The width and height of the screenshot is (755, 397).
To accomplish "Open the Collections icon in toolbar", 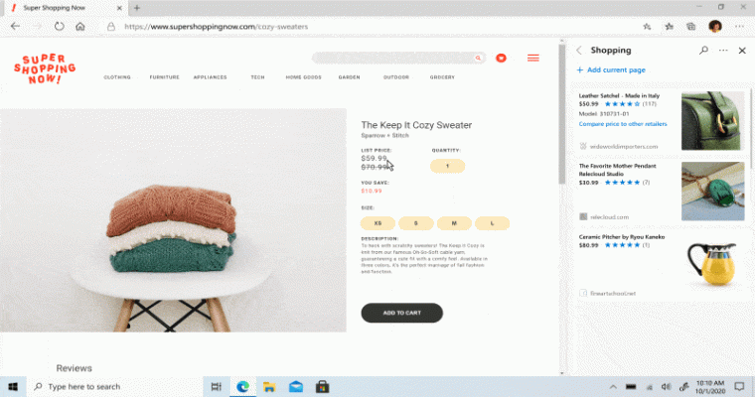I will (691, 27).
